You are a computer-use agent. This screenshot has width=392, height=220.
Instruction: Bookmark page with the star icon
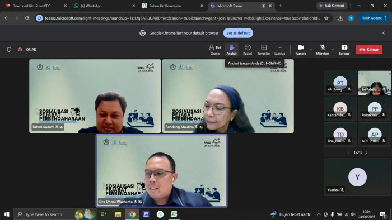point(326,18)
